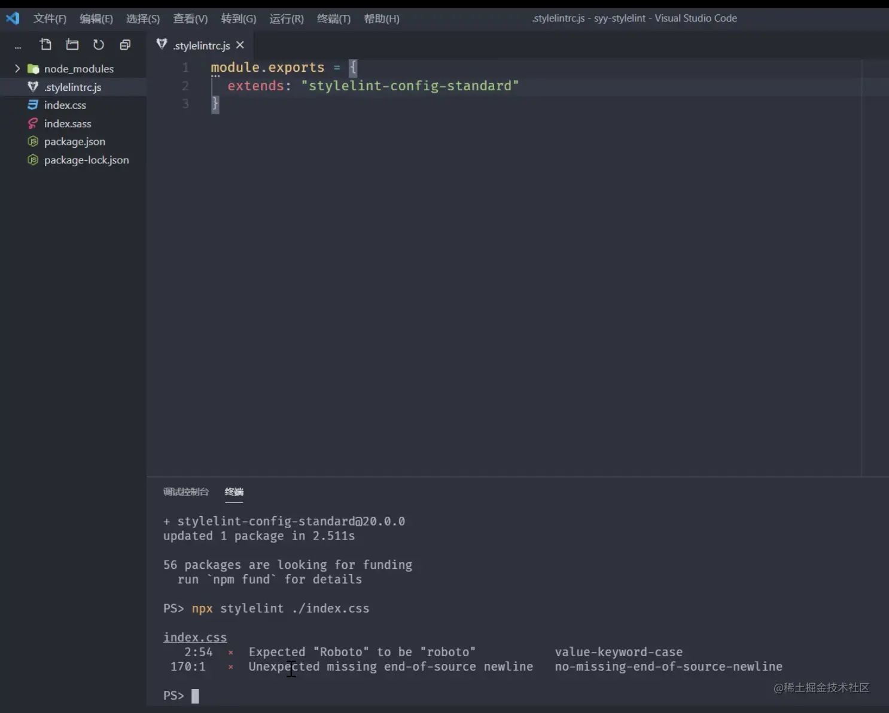Click the closing brace on line 3
889x713 pixels.
point(215,104)
